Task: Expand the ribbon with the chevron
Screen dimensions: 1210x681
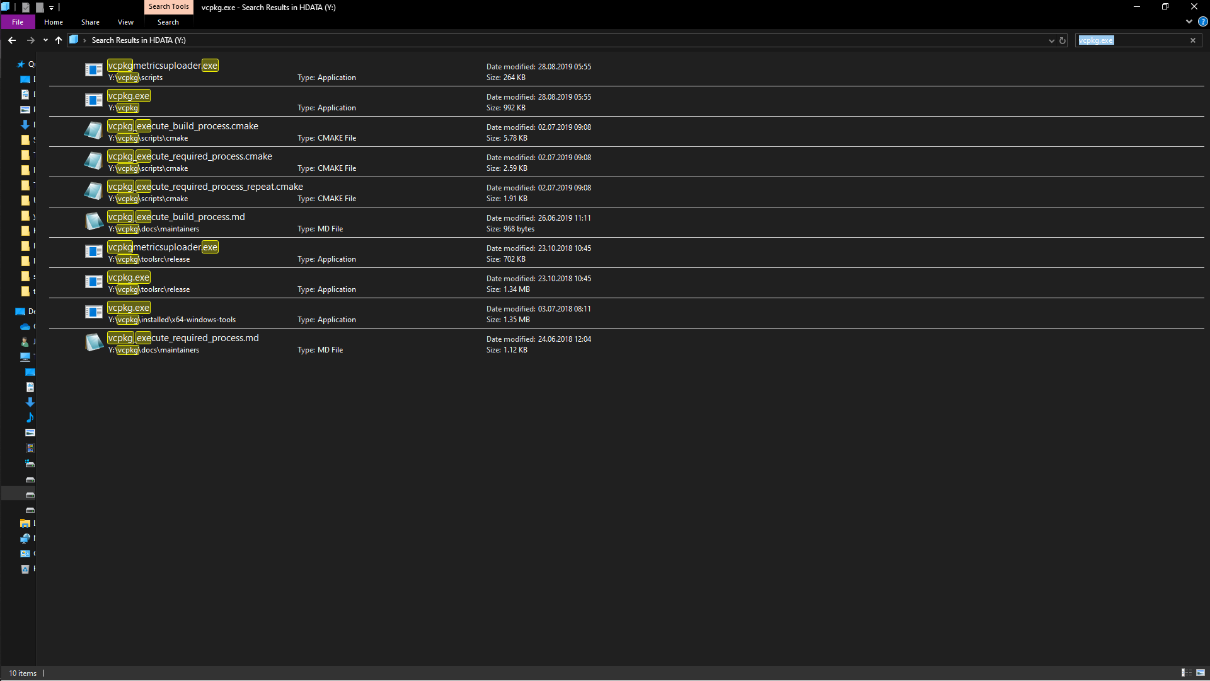Action: point(1189,21)
